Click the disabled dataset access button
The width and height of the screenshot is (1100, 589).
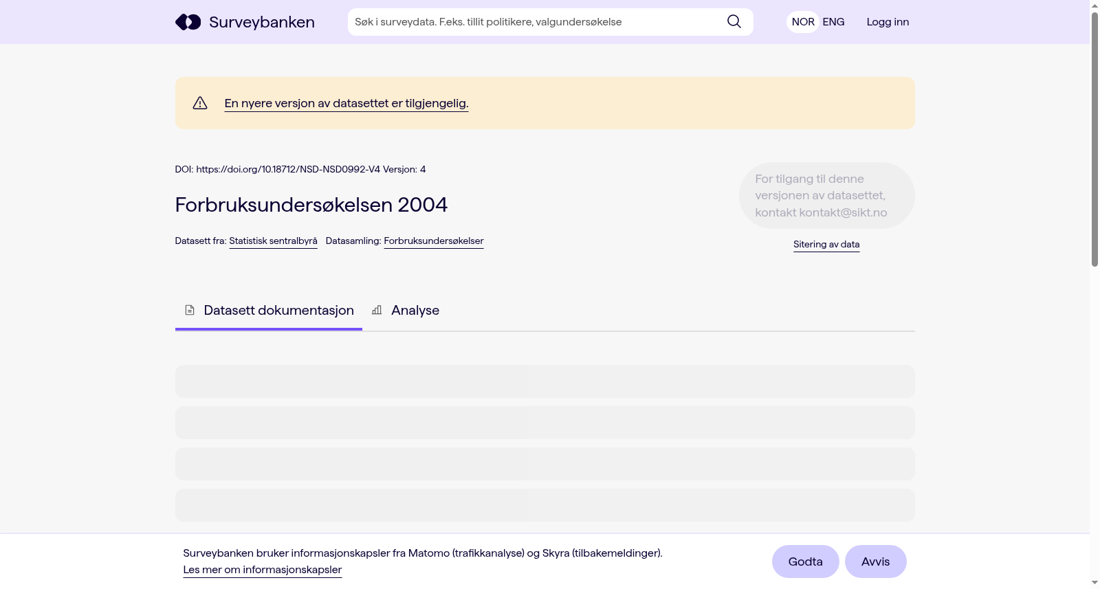pyautogui.click(x=826, y=196)
